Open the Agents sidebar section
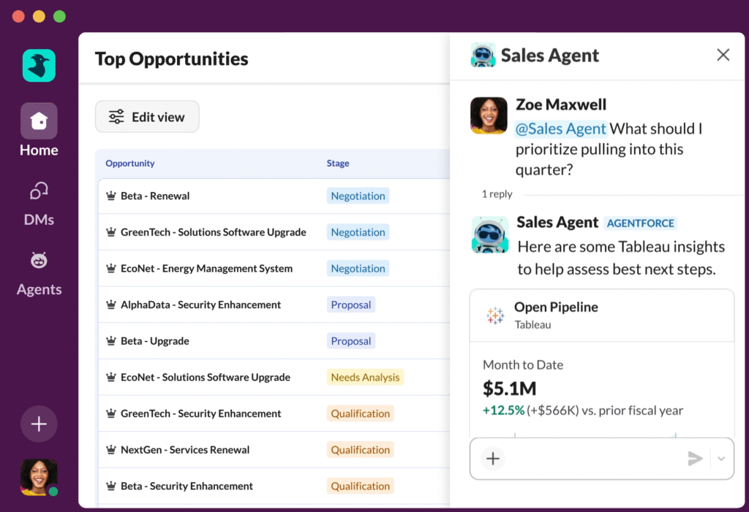The image size is (749, 512). (39, 270)
